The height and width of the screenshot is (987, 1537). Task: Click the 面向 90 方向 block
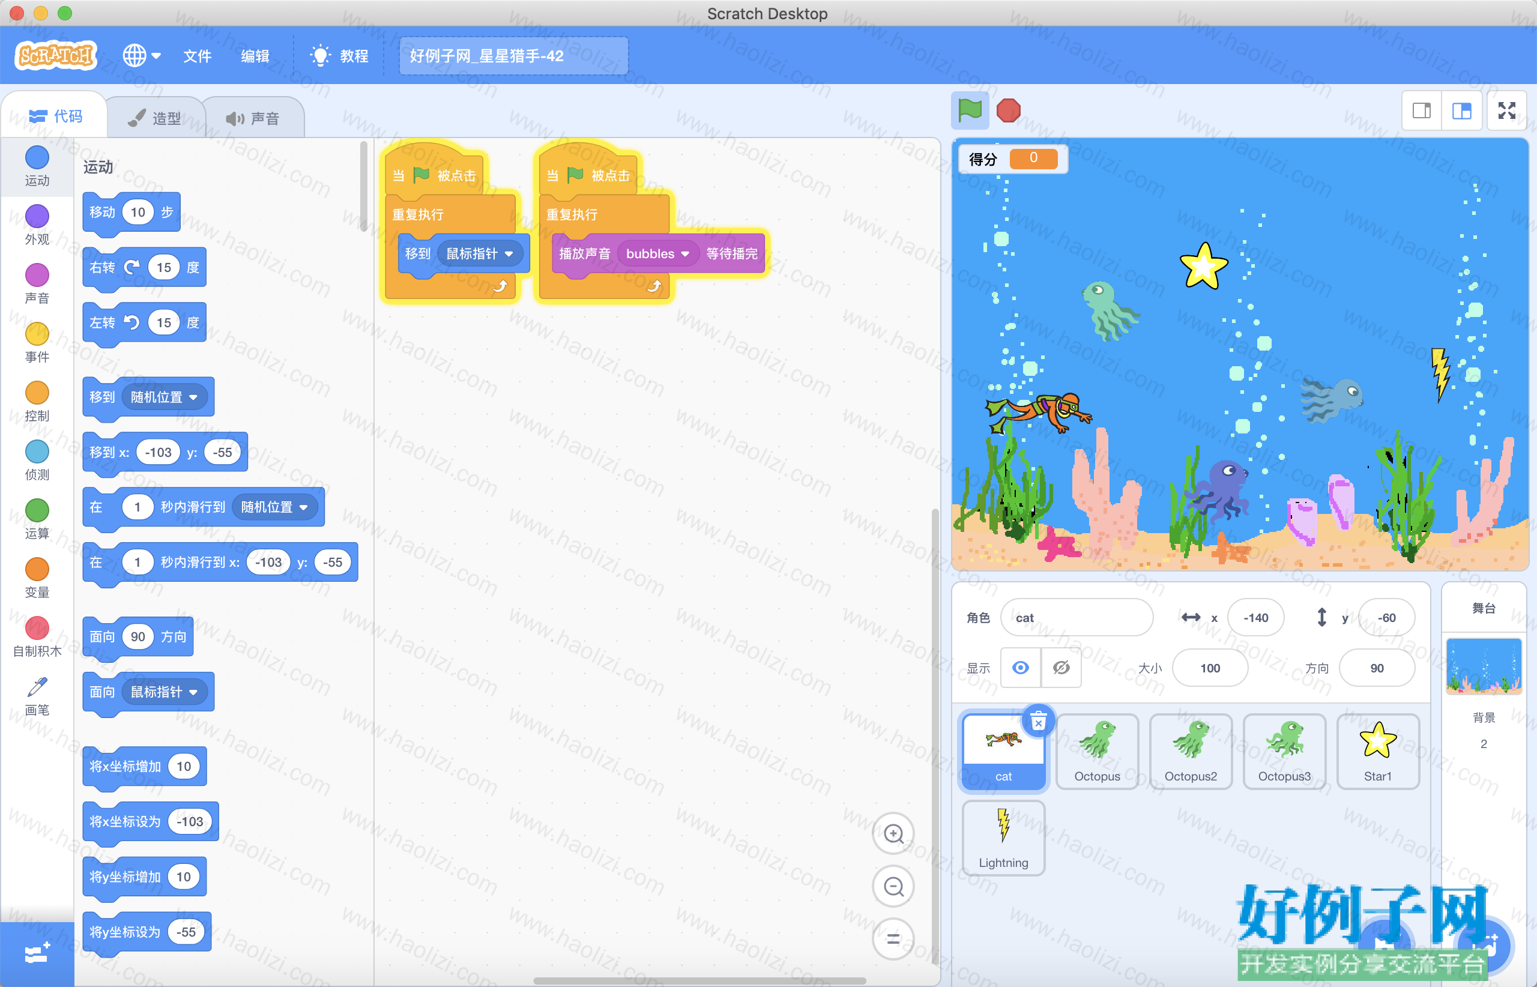click(138, 636)
